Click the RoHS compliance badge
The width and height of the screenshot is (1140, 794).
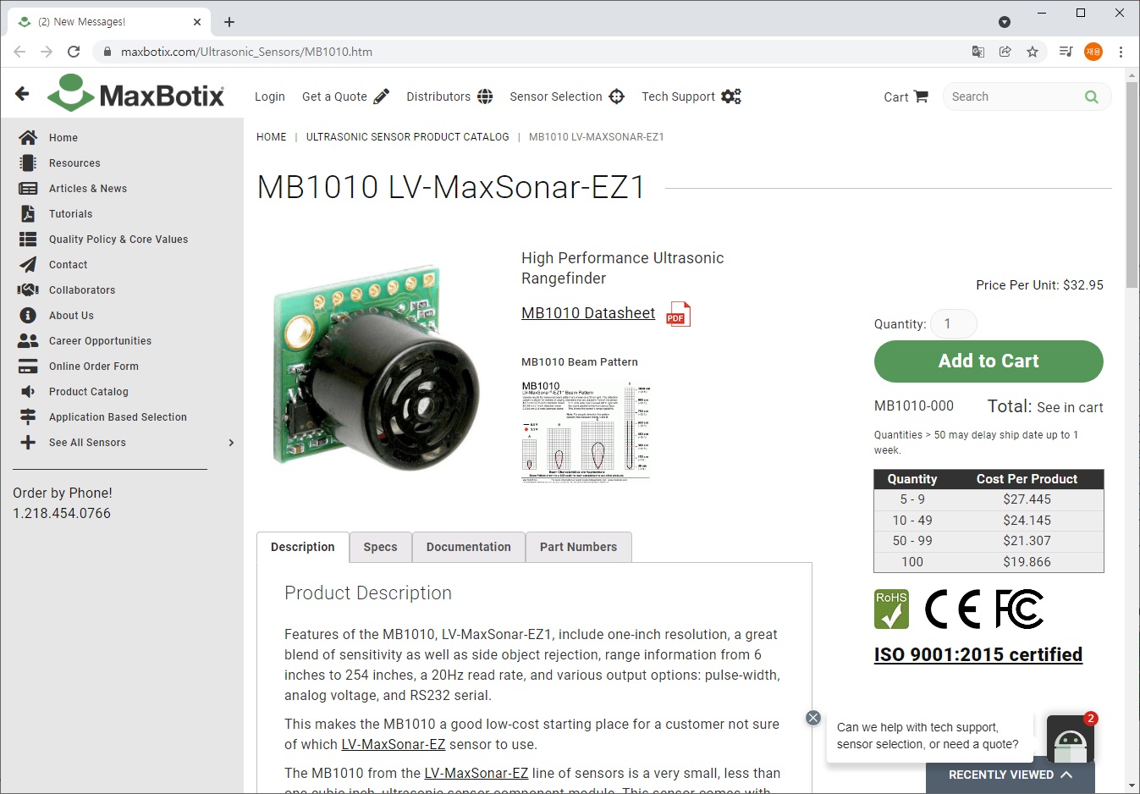click(x=891, y=609)
